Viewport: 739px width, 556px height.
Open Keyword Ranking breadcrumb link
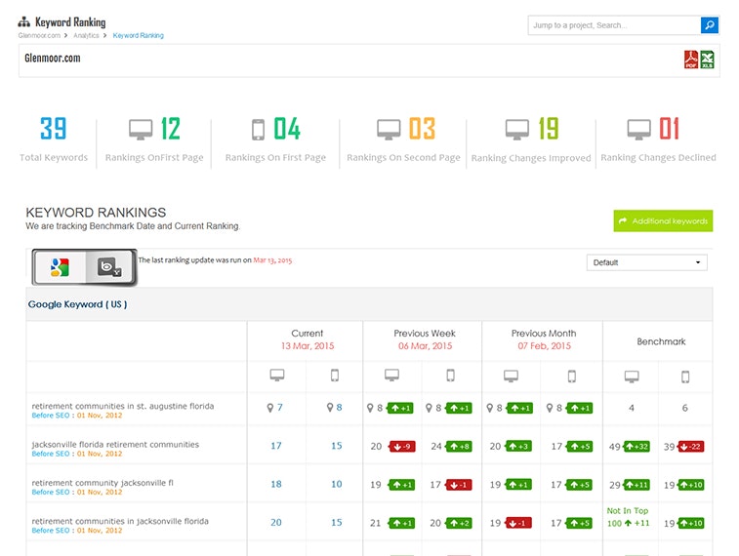click(138, 35)
